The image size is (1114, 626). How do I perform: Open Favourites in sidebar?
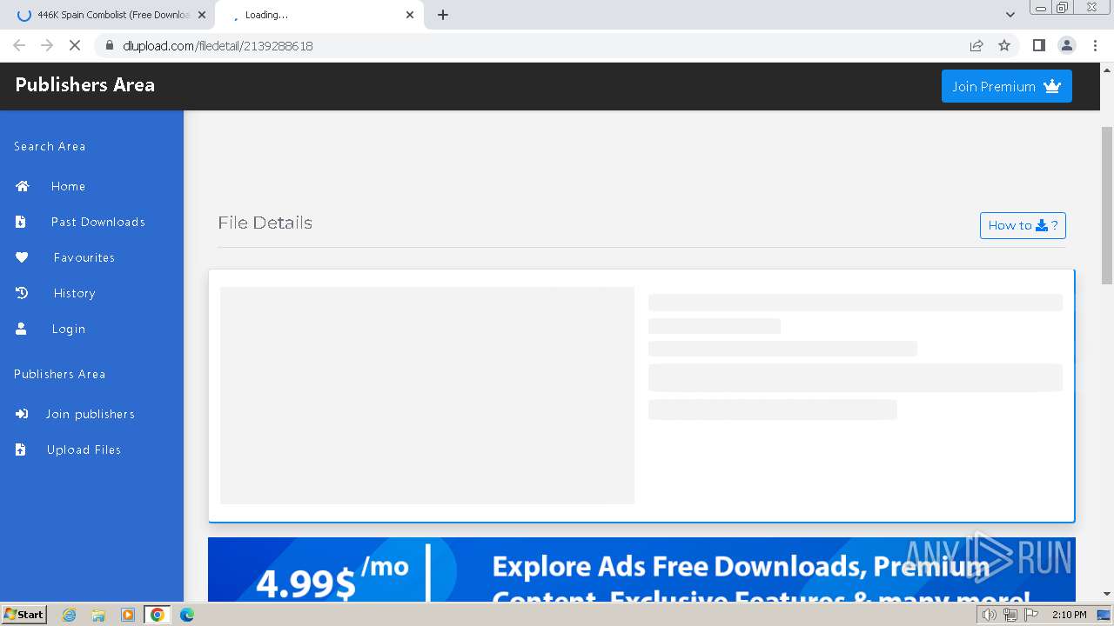click(x=84, y=257)
